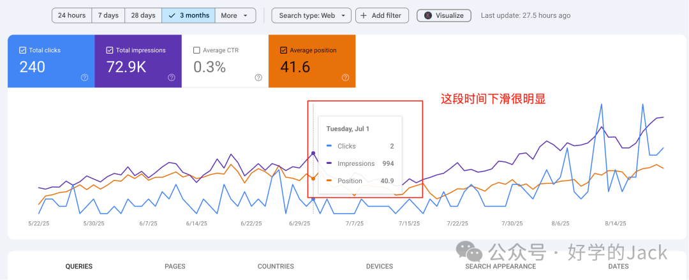Screen dimensions: 689x280
Task: Open help icon on Total clicks card
Action: [85, 77]
